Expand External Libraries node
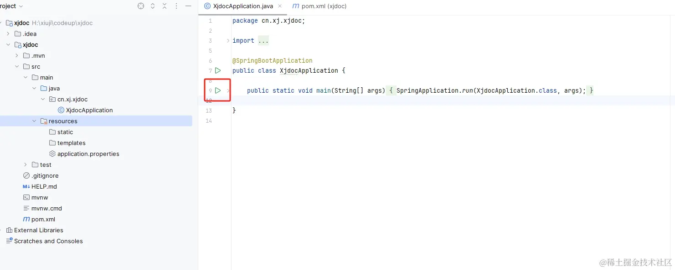Screen dimensions: 675x270 tap(0, 230)
